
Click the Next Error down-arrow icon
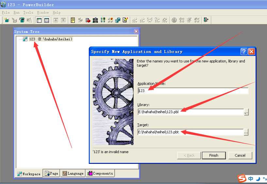coord(56,20)
